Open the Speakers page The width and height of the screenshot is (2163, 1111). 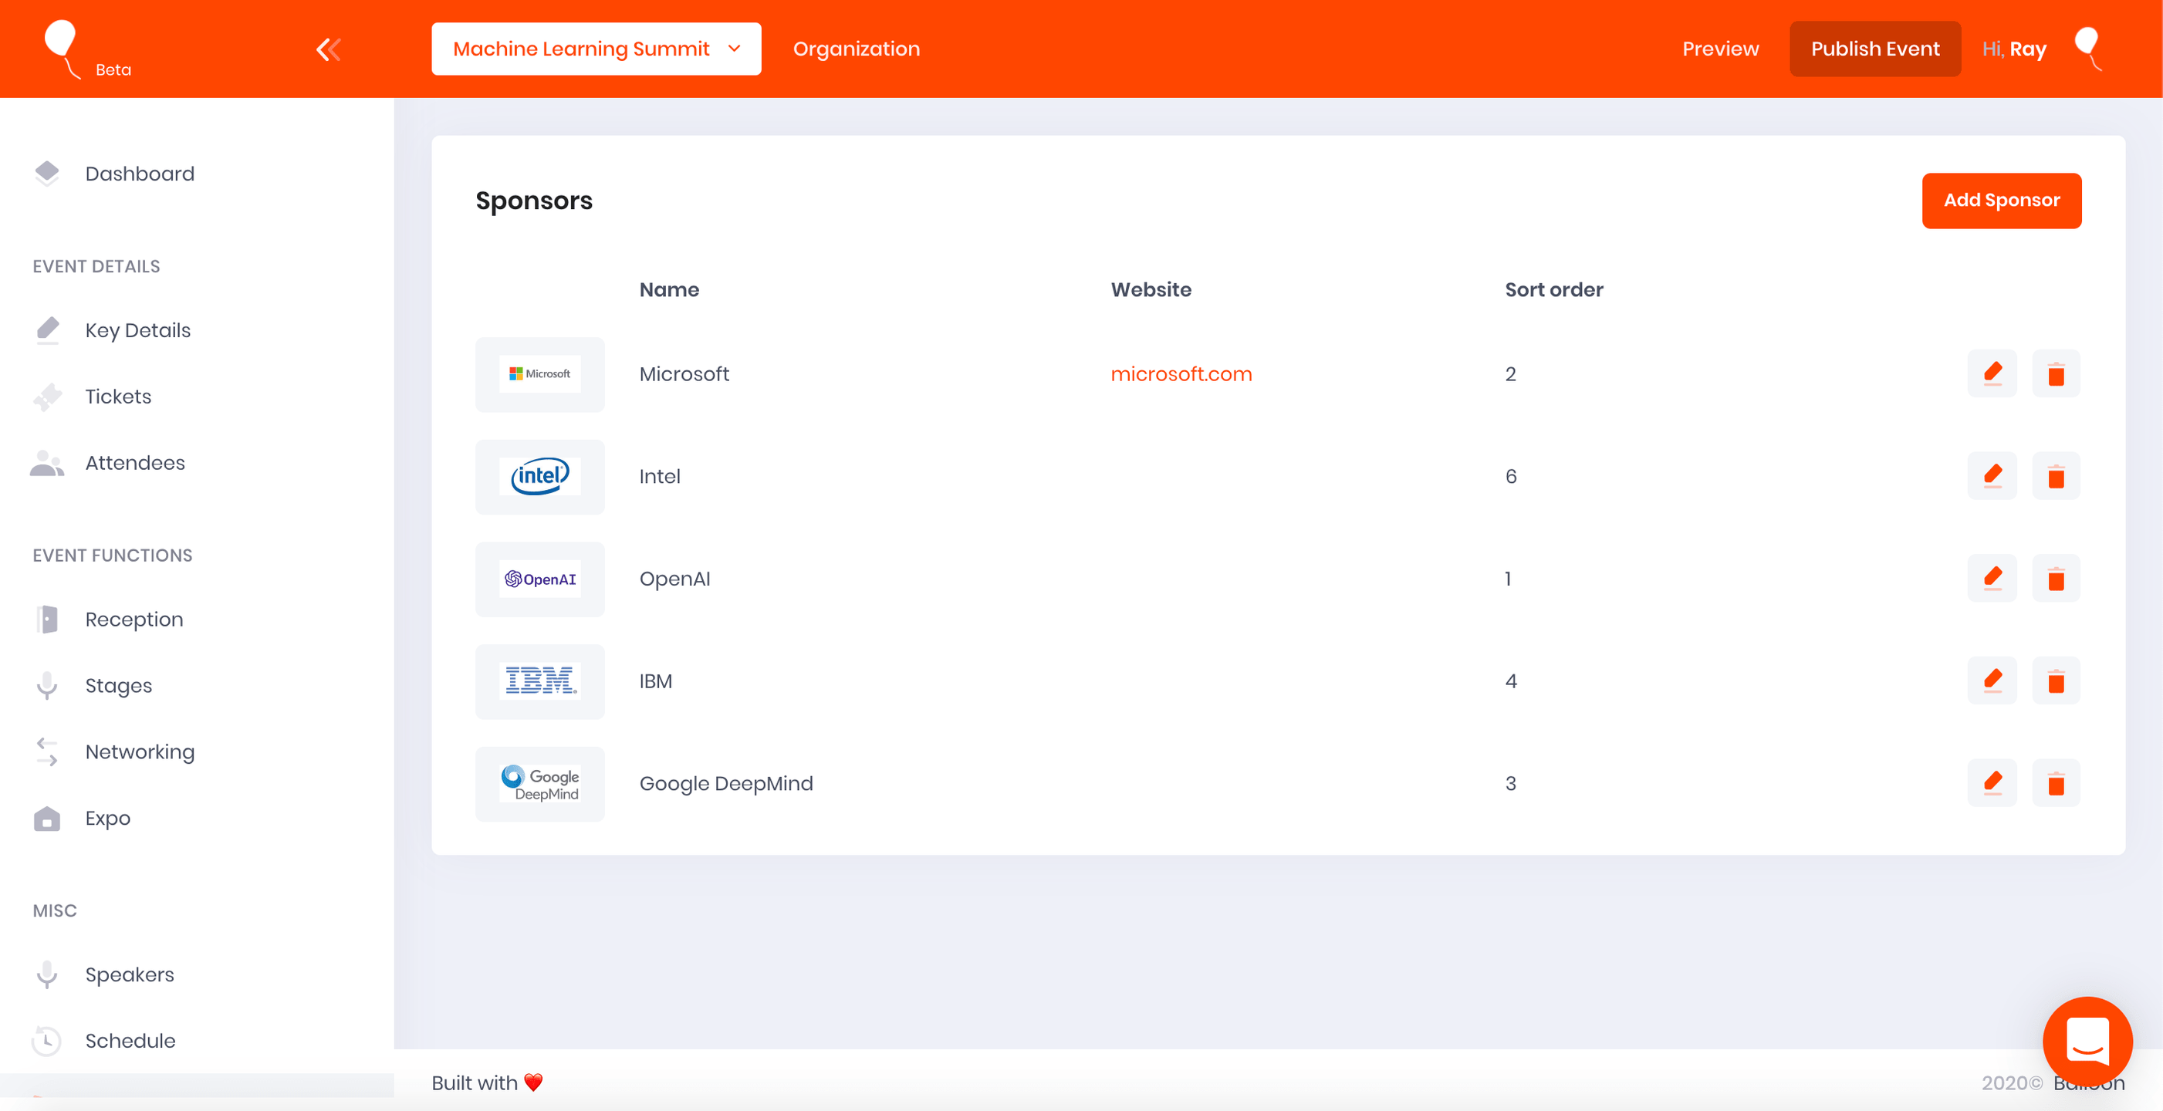pyautogui.click(x=130, y=974)
